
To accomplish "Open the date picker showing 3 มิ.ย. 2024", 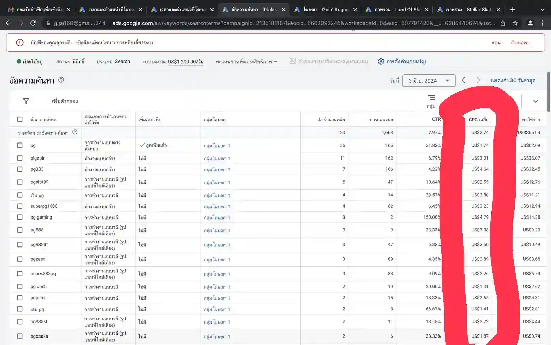I will tap(429, 80).
